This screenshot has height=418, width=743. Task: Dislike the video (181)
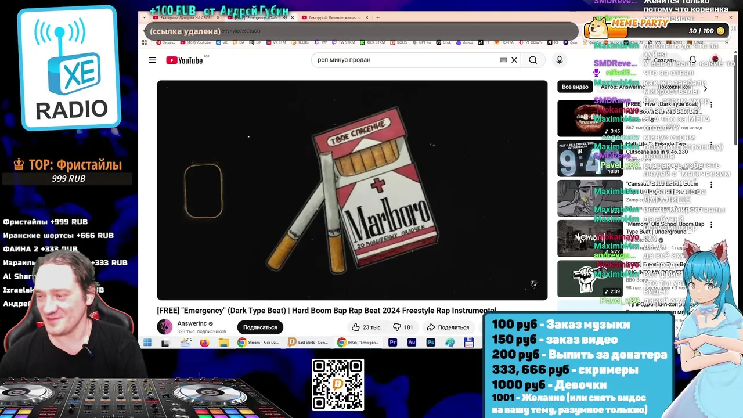(x=403, y=327)
